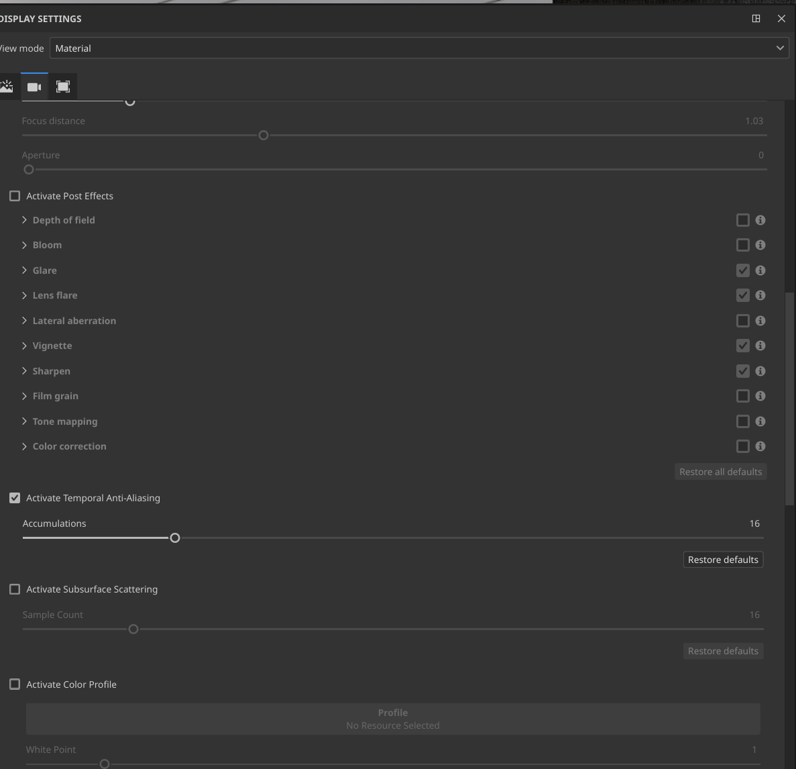Toggle the Bloom checkbox

pos(743,245)
